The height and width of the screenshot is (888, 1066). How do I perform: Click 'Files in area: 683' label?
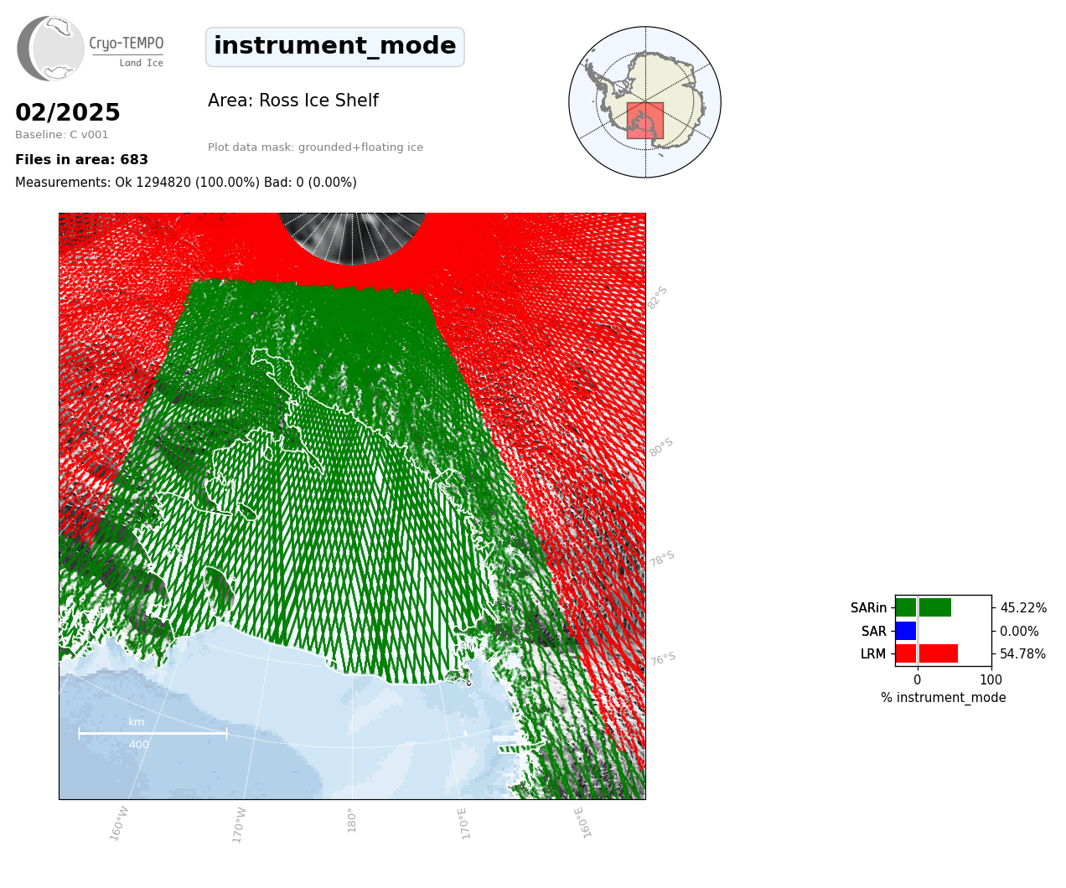(x=81, y=160)
